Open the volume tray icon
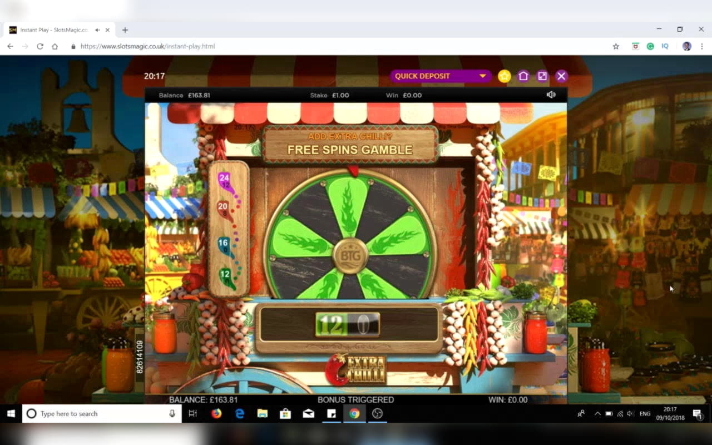Viewport: 712px width, 445px height. coord(630,413)
